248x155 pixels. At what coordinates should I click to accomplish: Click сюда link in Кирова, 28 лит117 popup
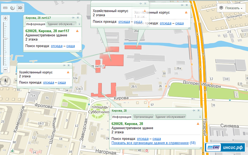tap(71, 46)
